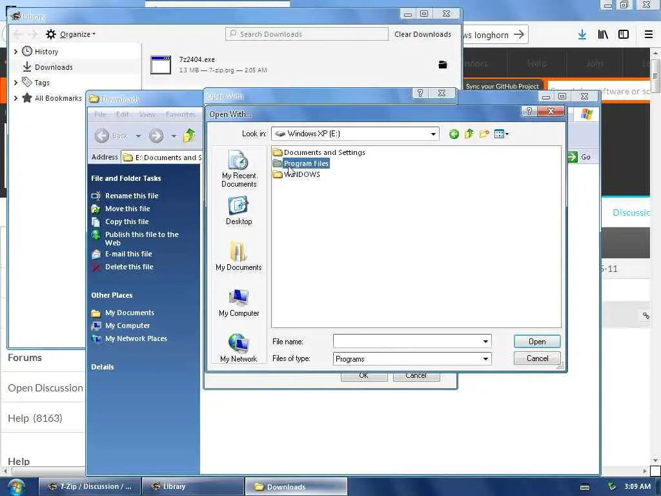Show 7z2404.exe in its containing folder
This screenshot has height=496, width=661.
click(x=442, y=65)
